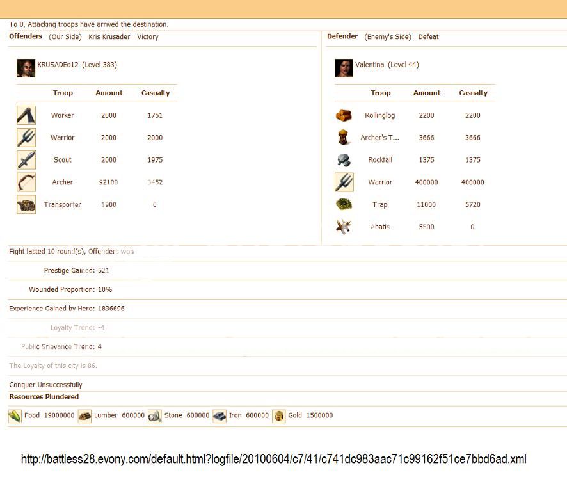Select the Rockfall icon

click(344, 160)
